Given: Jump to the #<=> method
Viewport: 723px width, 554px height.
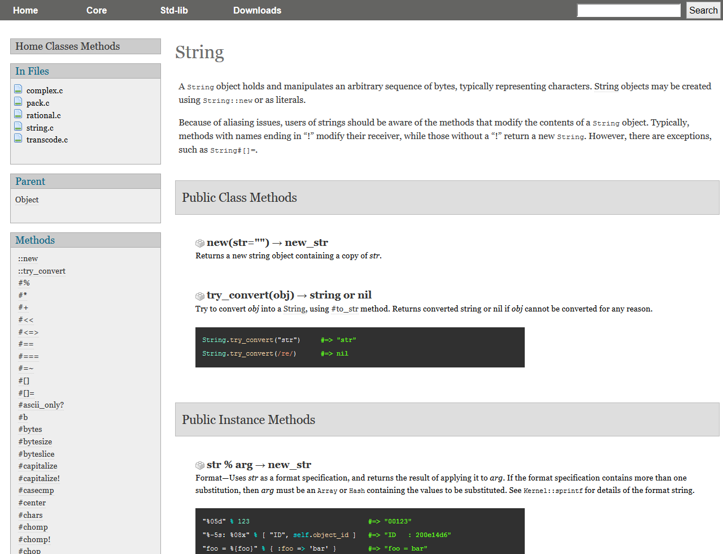Looking at the screenshot, I should click(28, 332).
